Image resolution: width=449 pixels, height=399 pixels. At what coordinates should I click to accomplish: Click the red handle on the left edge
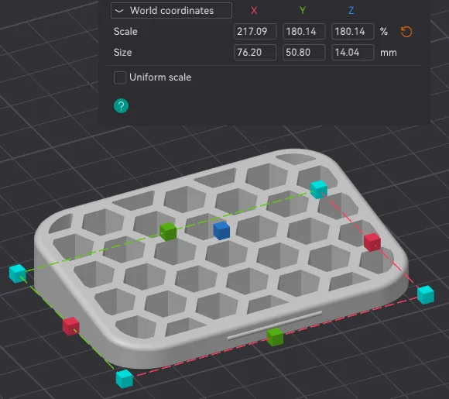[x=70, y=326]
